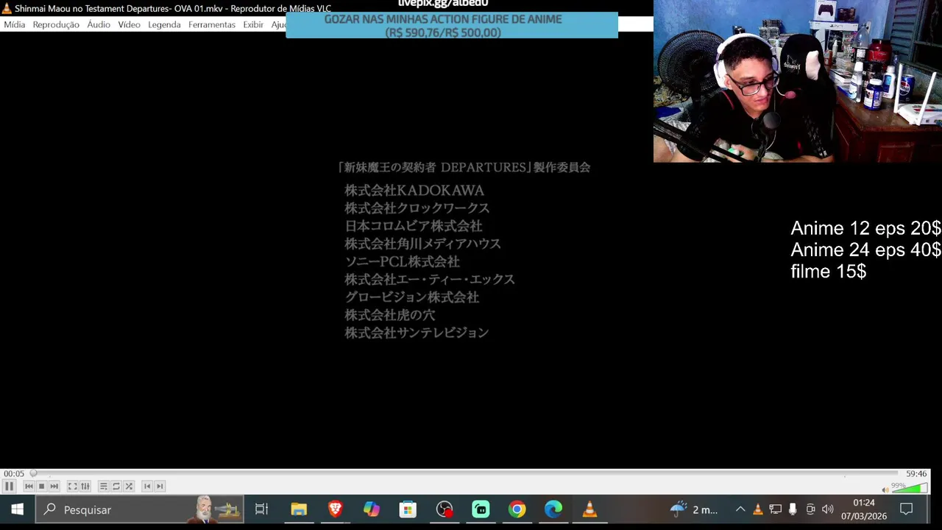Open extended settings equalizer panel
This screenshot has width=942, height=530.
click(x=85, y=486)
